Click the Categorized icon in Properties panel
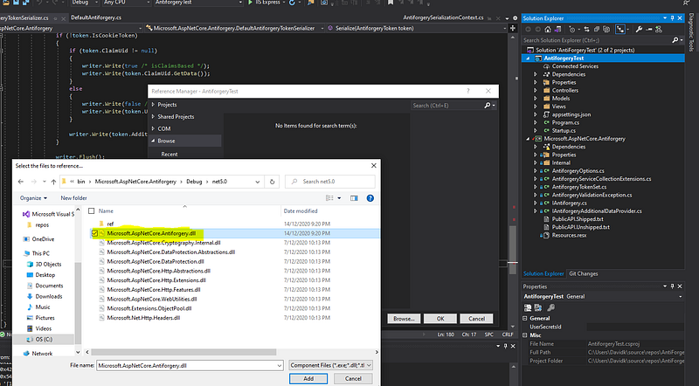 coord(528,307)
